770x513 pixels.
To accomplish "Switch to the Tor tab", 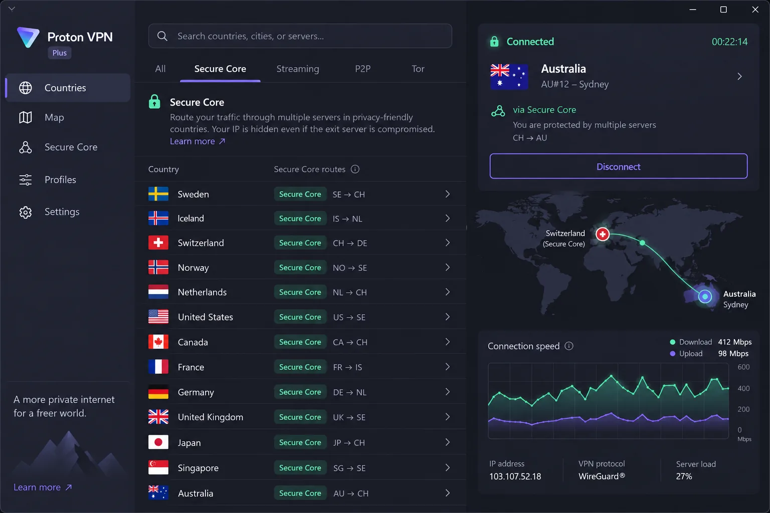I will [x=418, y=69].
